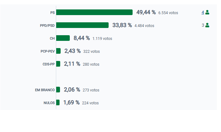Screen dimensions: 221x132
Task: Click the EM BRANCO green bar
Action: click(x=58, y=90)
